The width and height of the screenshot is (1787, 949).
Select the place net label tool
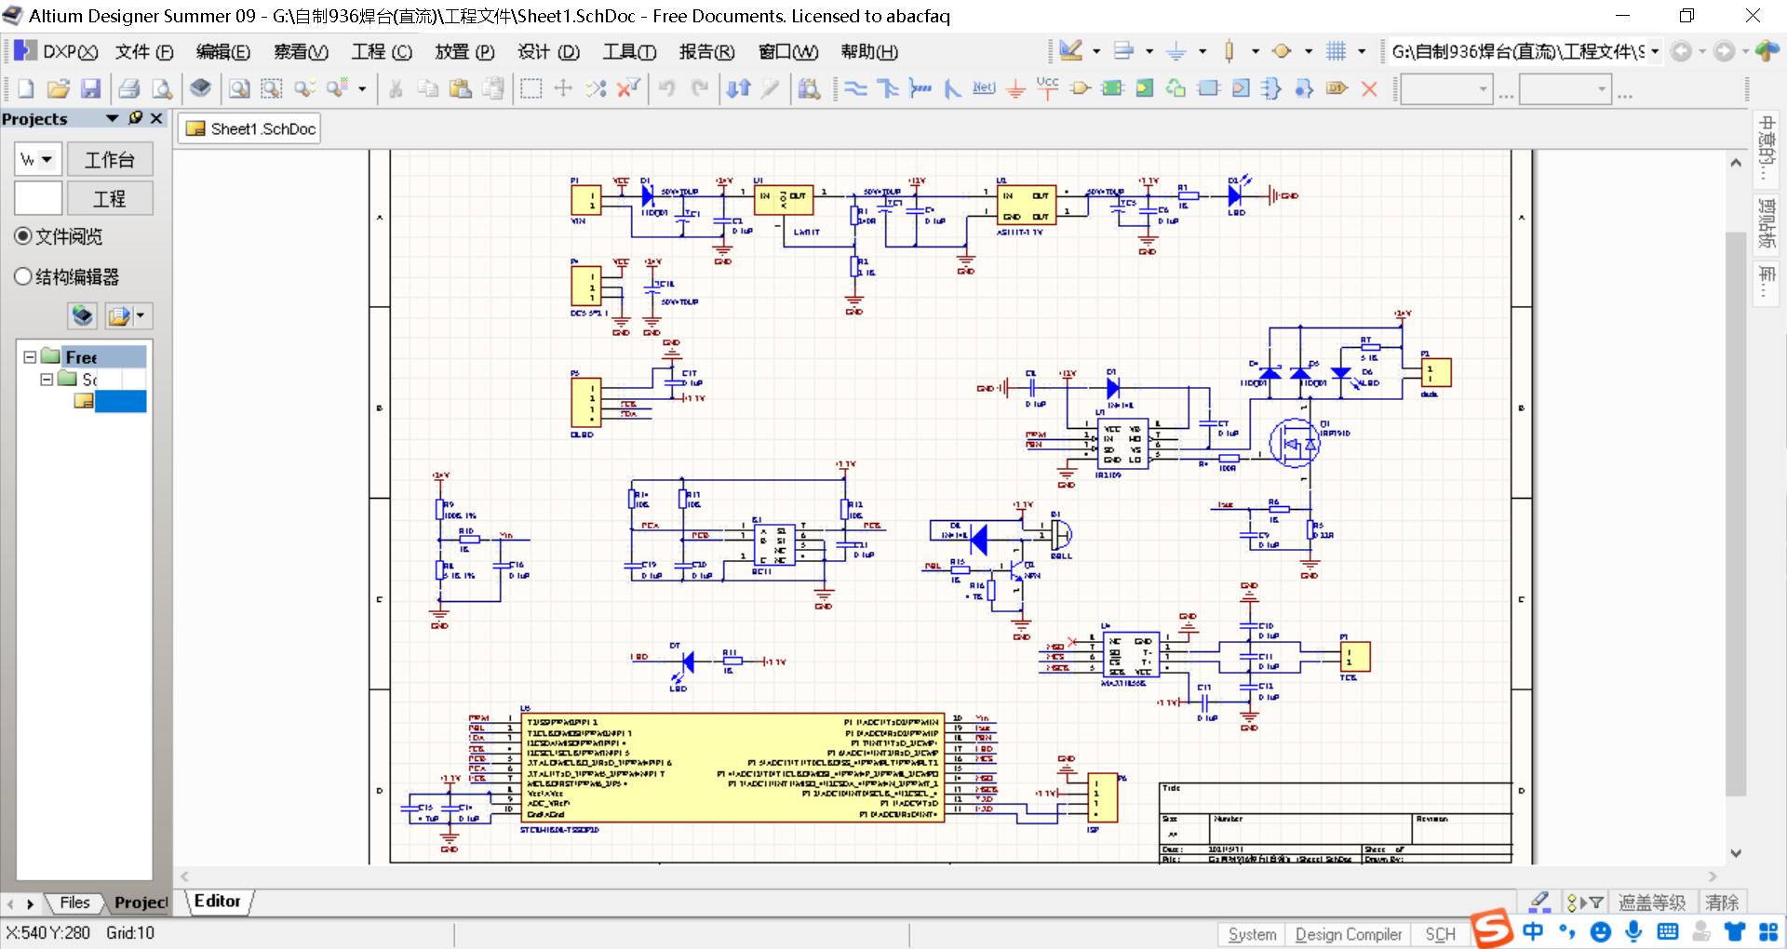point(984,88)
